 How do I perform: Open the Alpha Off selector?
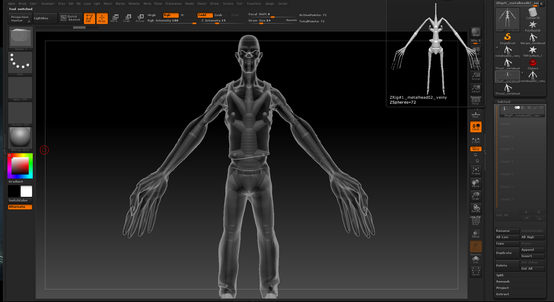(20, 89)
